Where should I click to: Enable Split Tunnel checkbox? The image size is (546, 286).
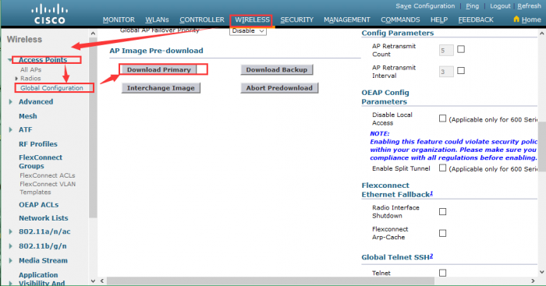click(442, 168)
